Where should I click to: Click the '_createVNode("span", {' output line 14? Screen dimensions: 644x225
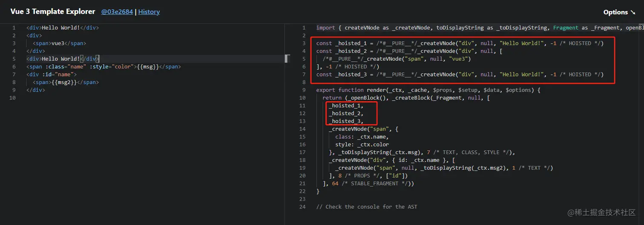pos(363,129)
